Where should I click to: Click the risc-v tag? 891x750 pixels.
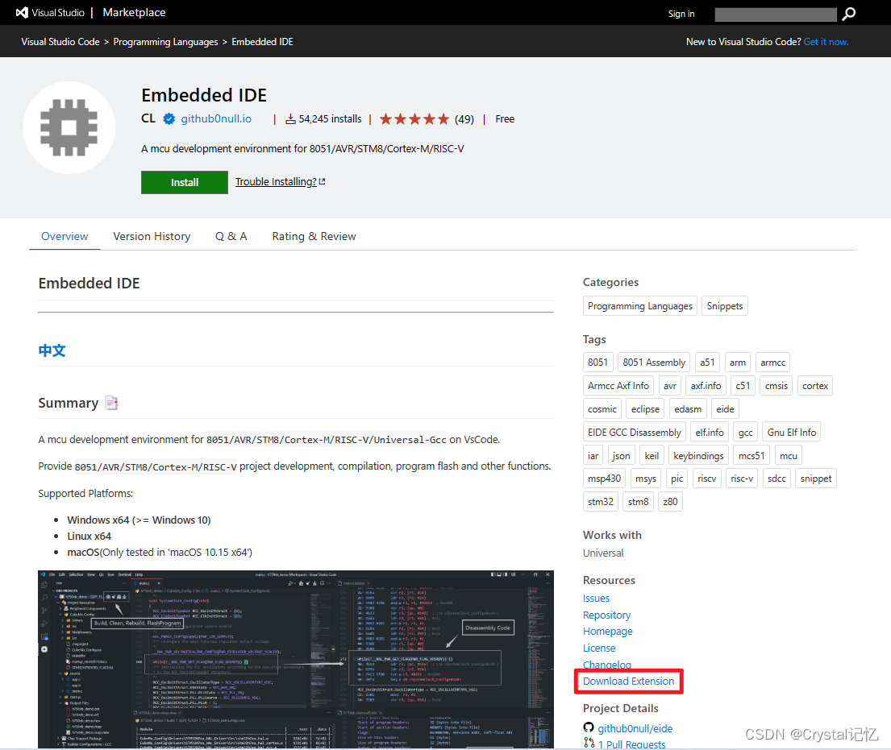click(742, 478)
